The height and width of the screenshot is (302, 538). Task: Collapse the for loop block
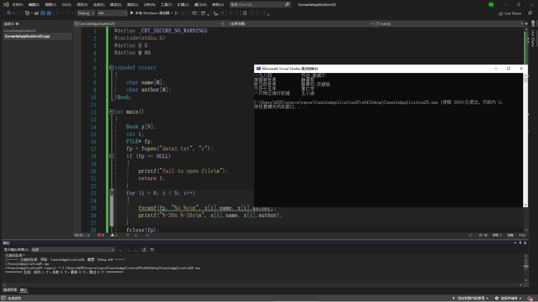tap(112, 193)
